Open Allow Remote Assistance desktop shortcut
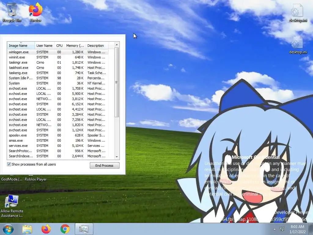This screenshot has height=235, width=313. pyautogui.click(x=12, y=206)
